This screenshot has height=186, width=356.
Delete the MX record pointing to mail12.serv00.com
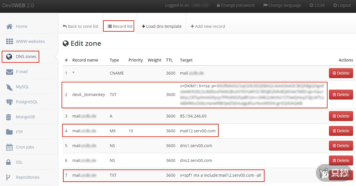click(x=341, y=131)
